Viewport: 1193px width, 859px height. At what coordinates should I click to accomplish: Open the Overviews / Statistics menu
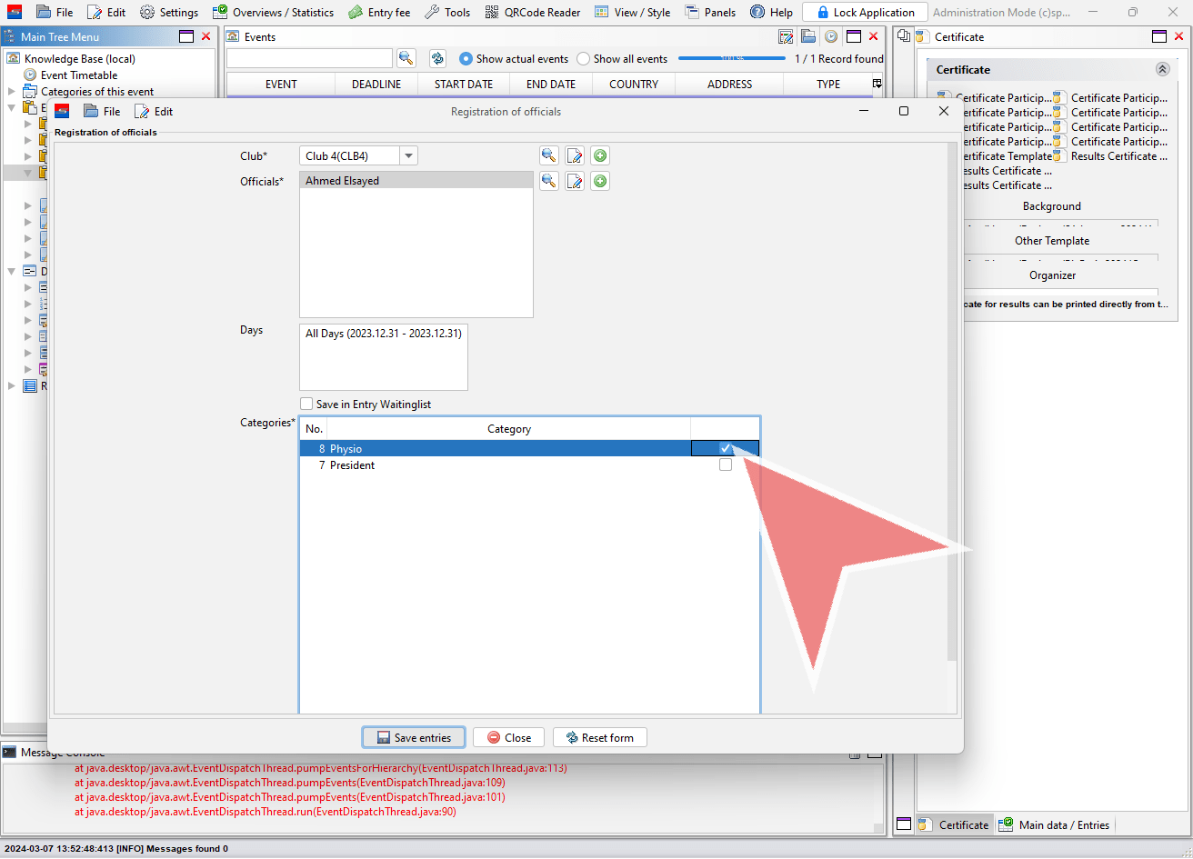click(273, 12)
